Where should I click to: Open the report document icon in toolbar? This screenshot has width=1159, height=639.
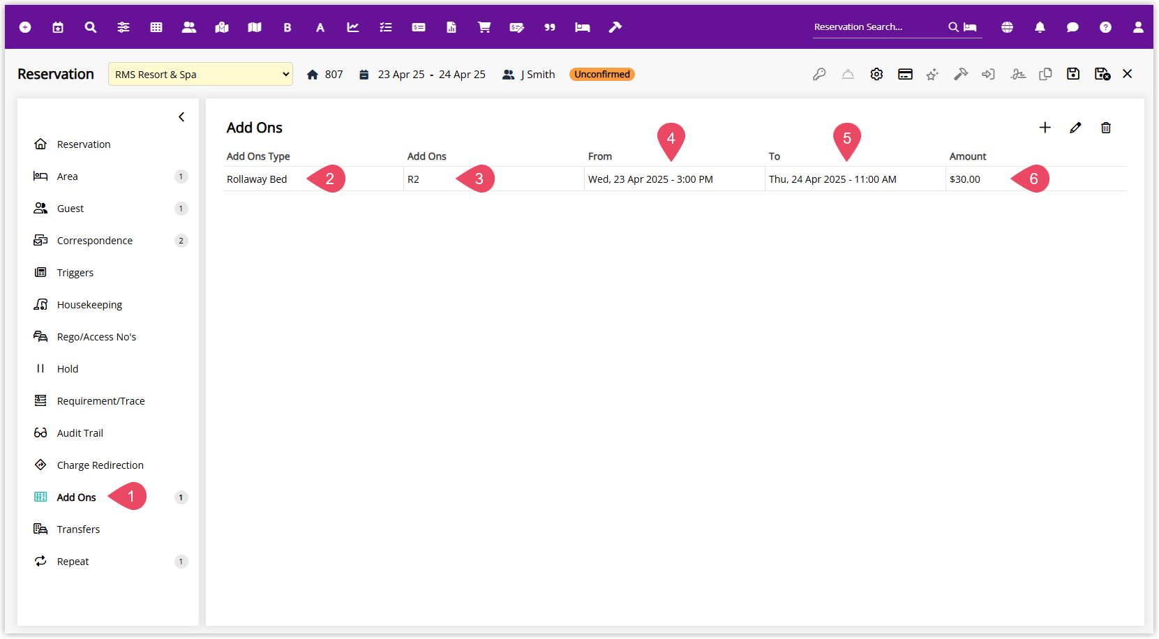click(451, 27)
